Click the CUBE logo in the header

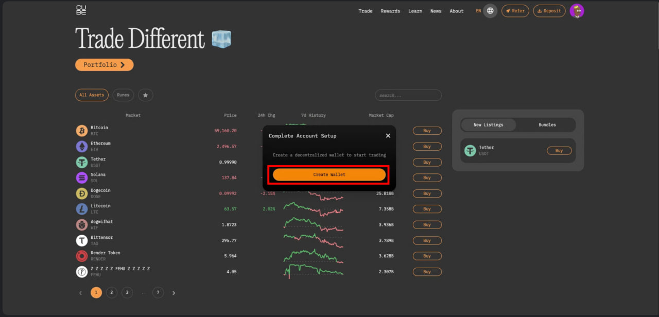(81, 10)
